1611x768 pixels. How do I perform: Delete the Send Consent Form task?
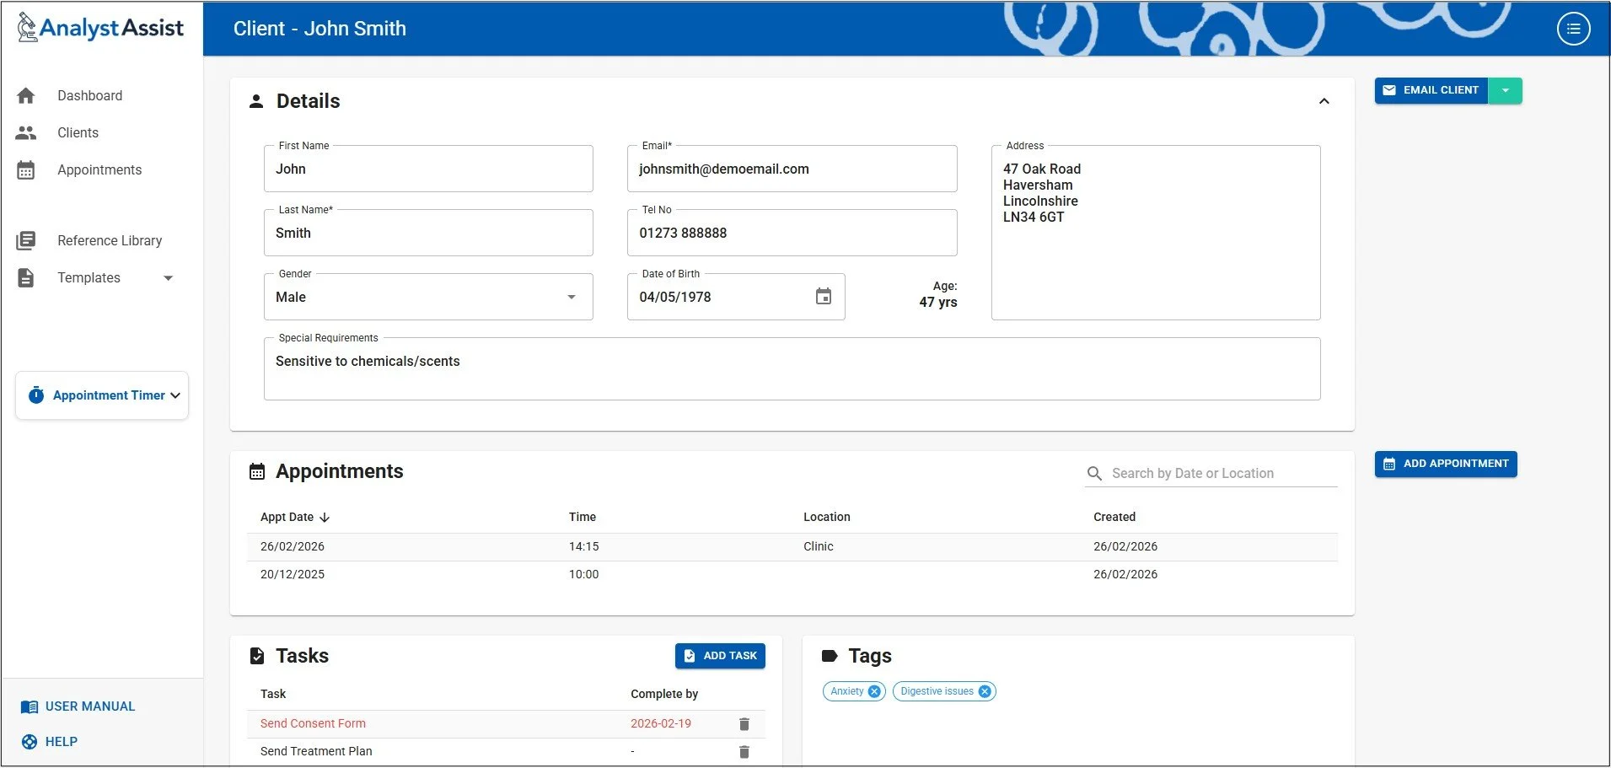pos(744,724)
